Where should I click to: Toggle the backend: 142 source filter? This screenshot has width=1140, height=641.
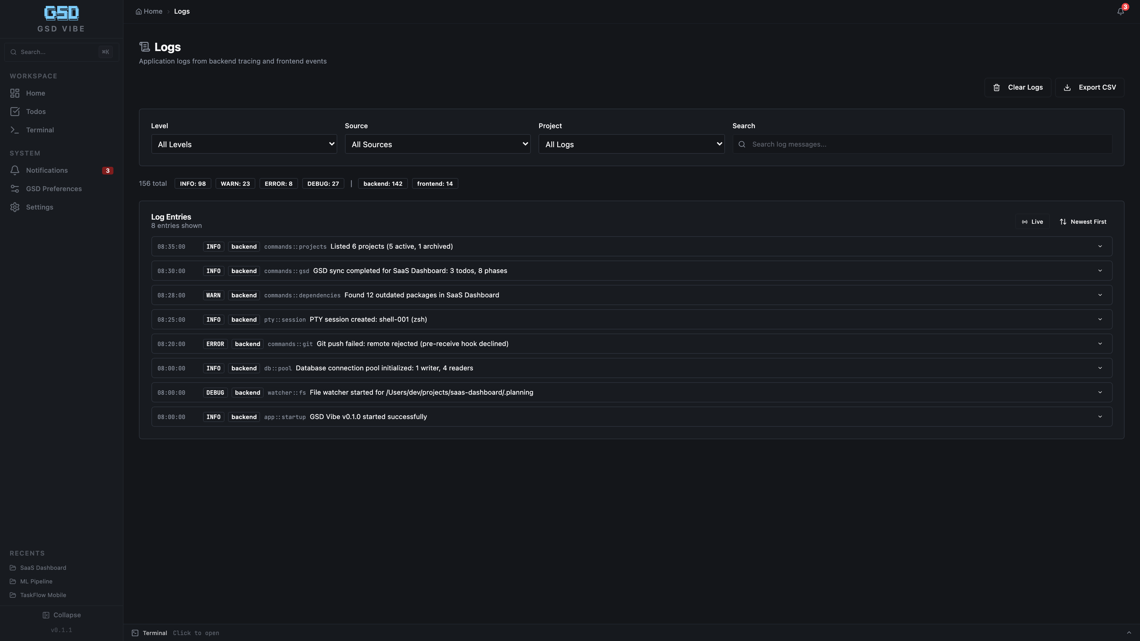click(x=382, y=183)
